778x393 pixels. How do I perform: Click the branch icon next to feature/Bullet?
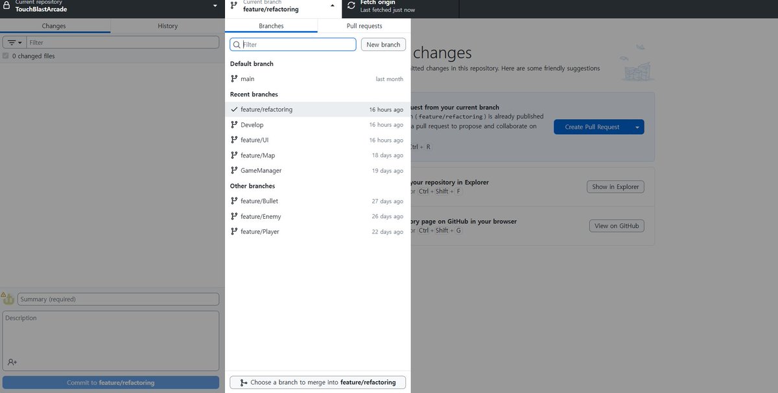(x=234, y=201)
